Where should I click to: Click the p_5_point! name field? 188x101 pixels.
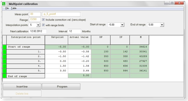click(x=61, y=14)
